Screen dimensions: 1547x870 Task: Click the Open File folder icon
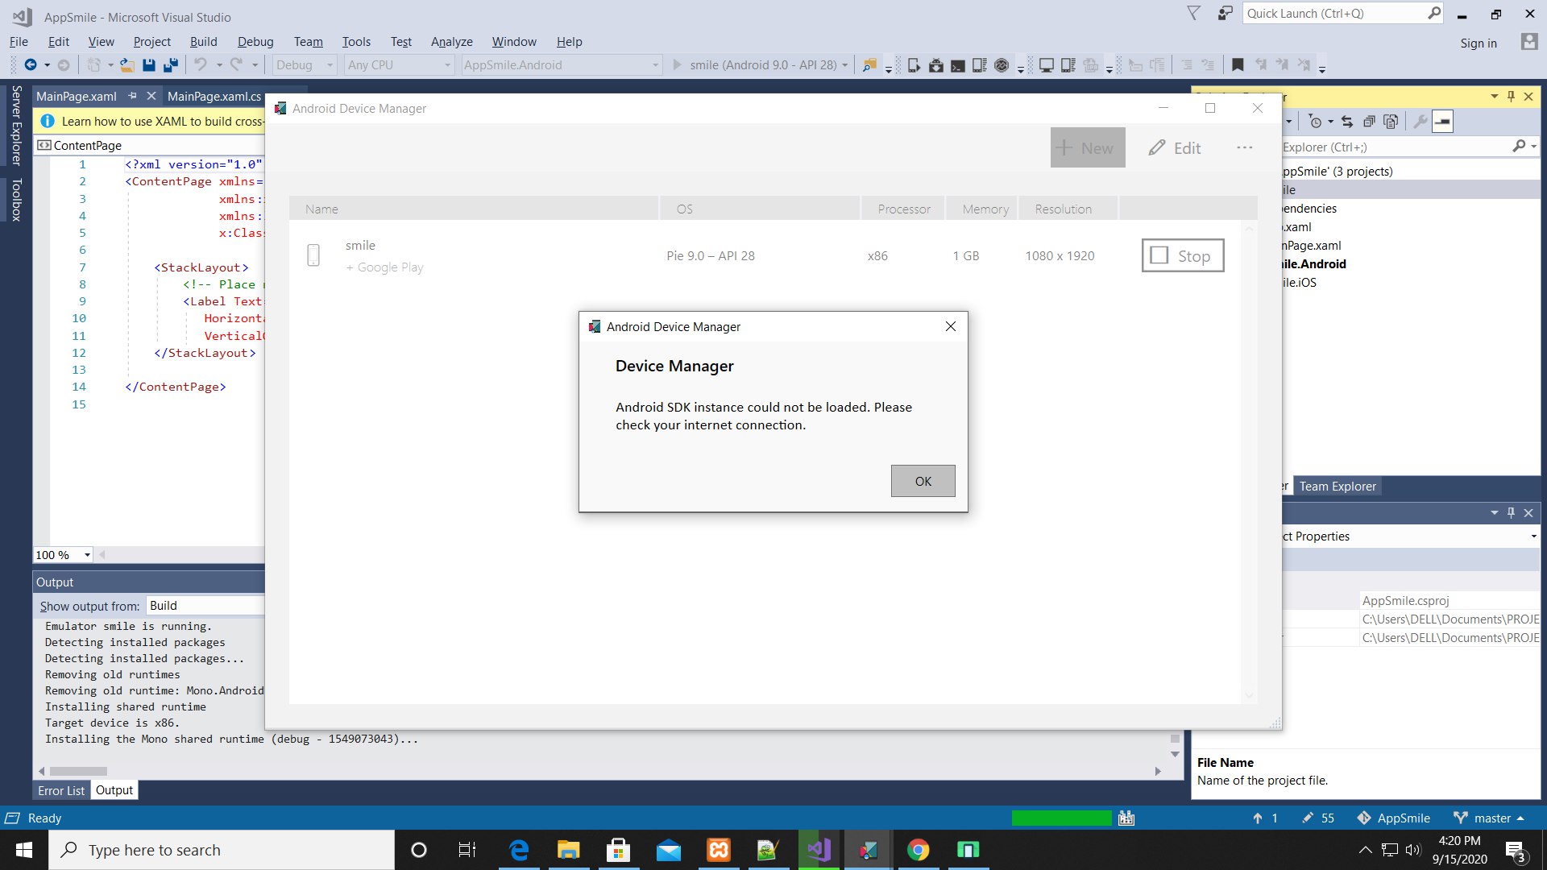click(x=126, y=65)
